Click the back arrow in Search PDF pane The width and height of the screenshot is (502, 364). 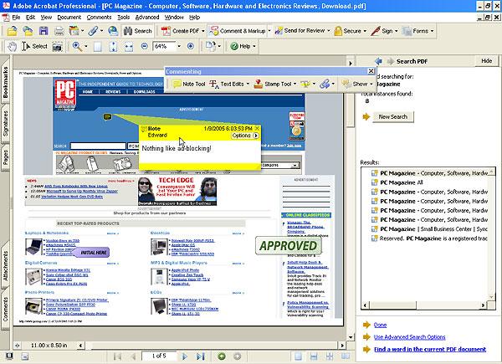coord(379,61)
